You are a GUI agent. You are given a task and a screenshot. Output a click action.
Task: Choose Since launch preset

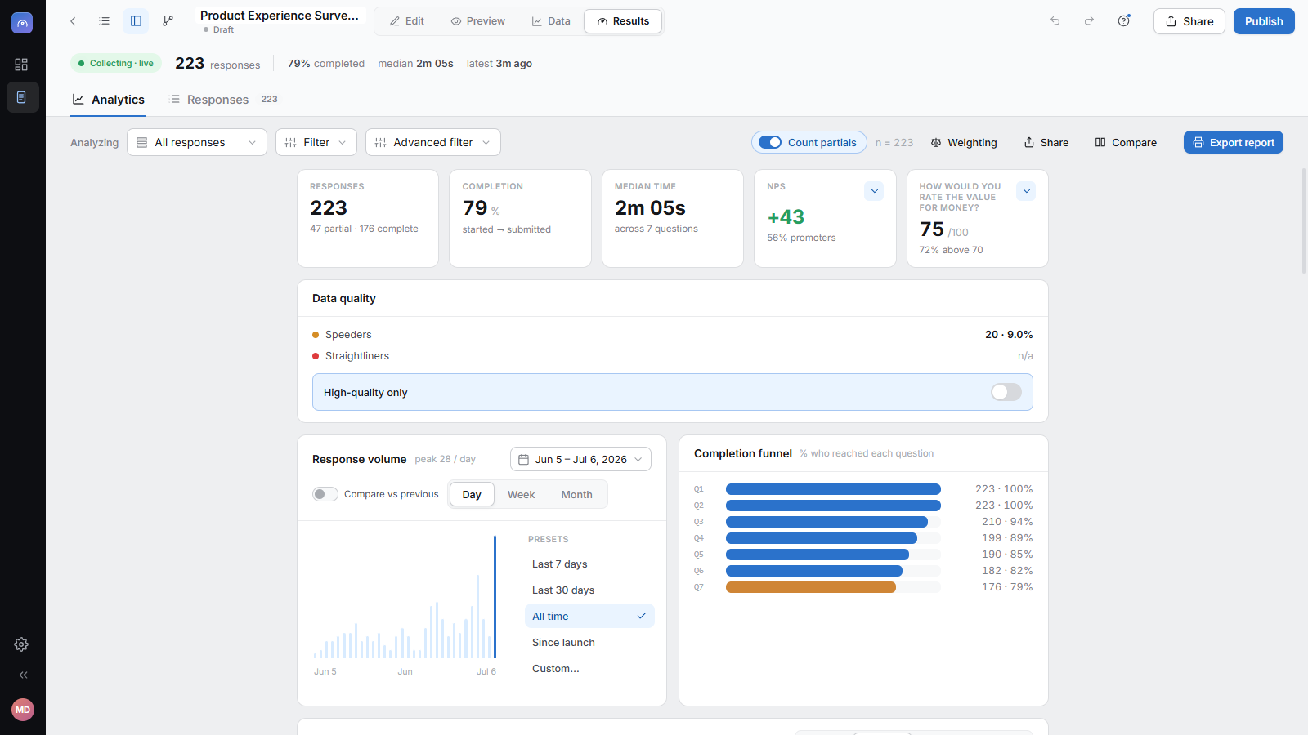(x=589, y=643)
